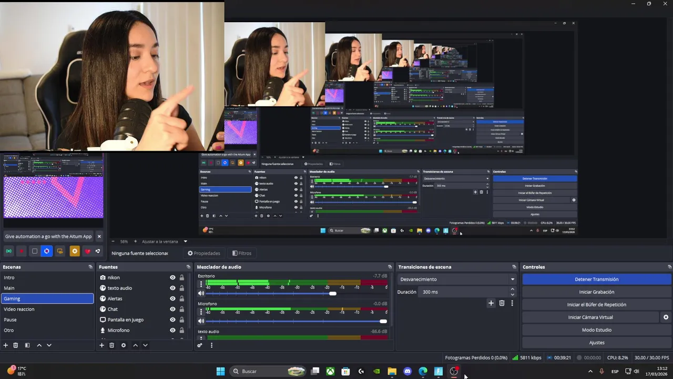Adjust the Escritorio volume slider
The image size is (673, 379).
tap(297, 293)
